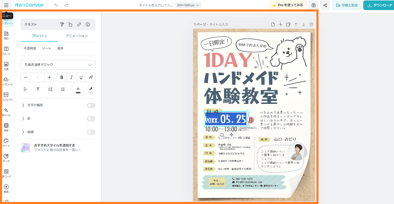Decrease font size with minus button

pyautogui.click(x=25, y=78)
